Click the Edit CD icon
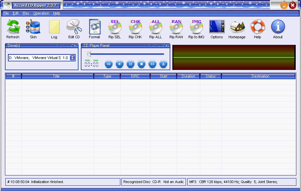This screenshot has height=191, width=301. click(x=74, y=27)
